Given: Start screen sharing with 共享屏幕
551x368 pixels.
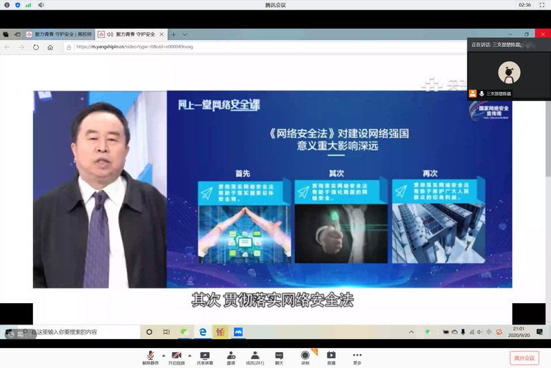Looking at the screenshot, I should [x=204, y=358].
